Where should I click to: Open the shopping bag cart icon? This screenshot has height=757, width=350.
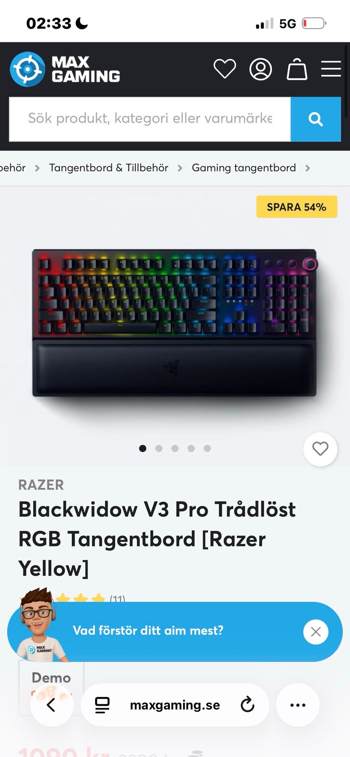(x=297, y=69)
